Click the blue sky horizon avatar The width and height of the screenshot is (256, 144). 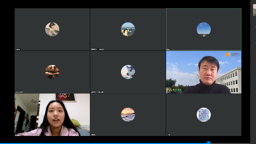[204, 29]
